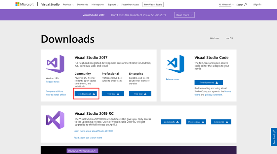Image resolution: width=277 pixels, height=154 pixels.
Task: Open Learn more about Visual Studio 2019 RC
Action: pyautogui.click(x=93, y=131)
